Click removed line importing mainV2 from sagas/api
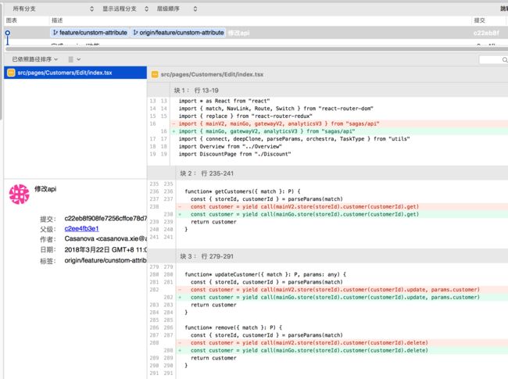Image resolution: width=508 pixels, height=379 pixels. [x=339, y=123]
